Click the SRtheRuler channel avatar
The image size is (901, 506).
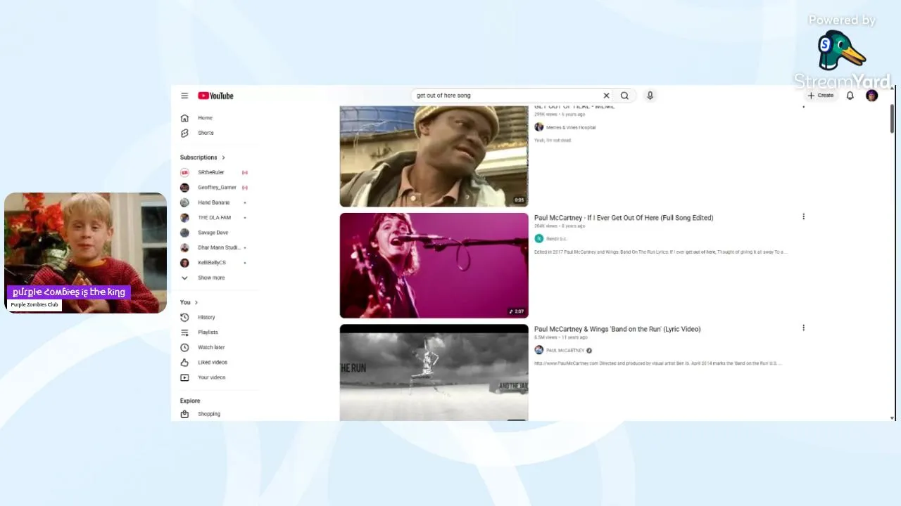click(x=184, y=172)
